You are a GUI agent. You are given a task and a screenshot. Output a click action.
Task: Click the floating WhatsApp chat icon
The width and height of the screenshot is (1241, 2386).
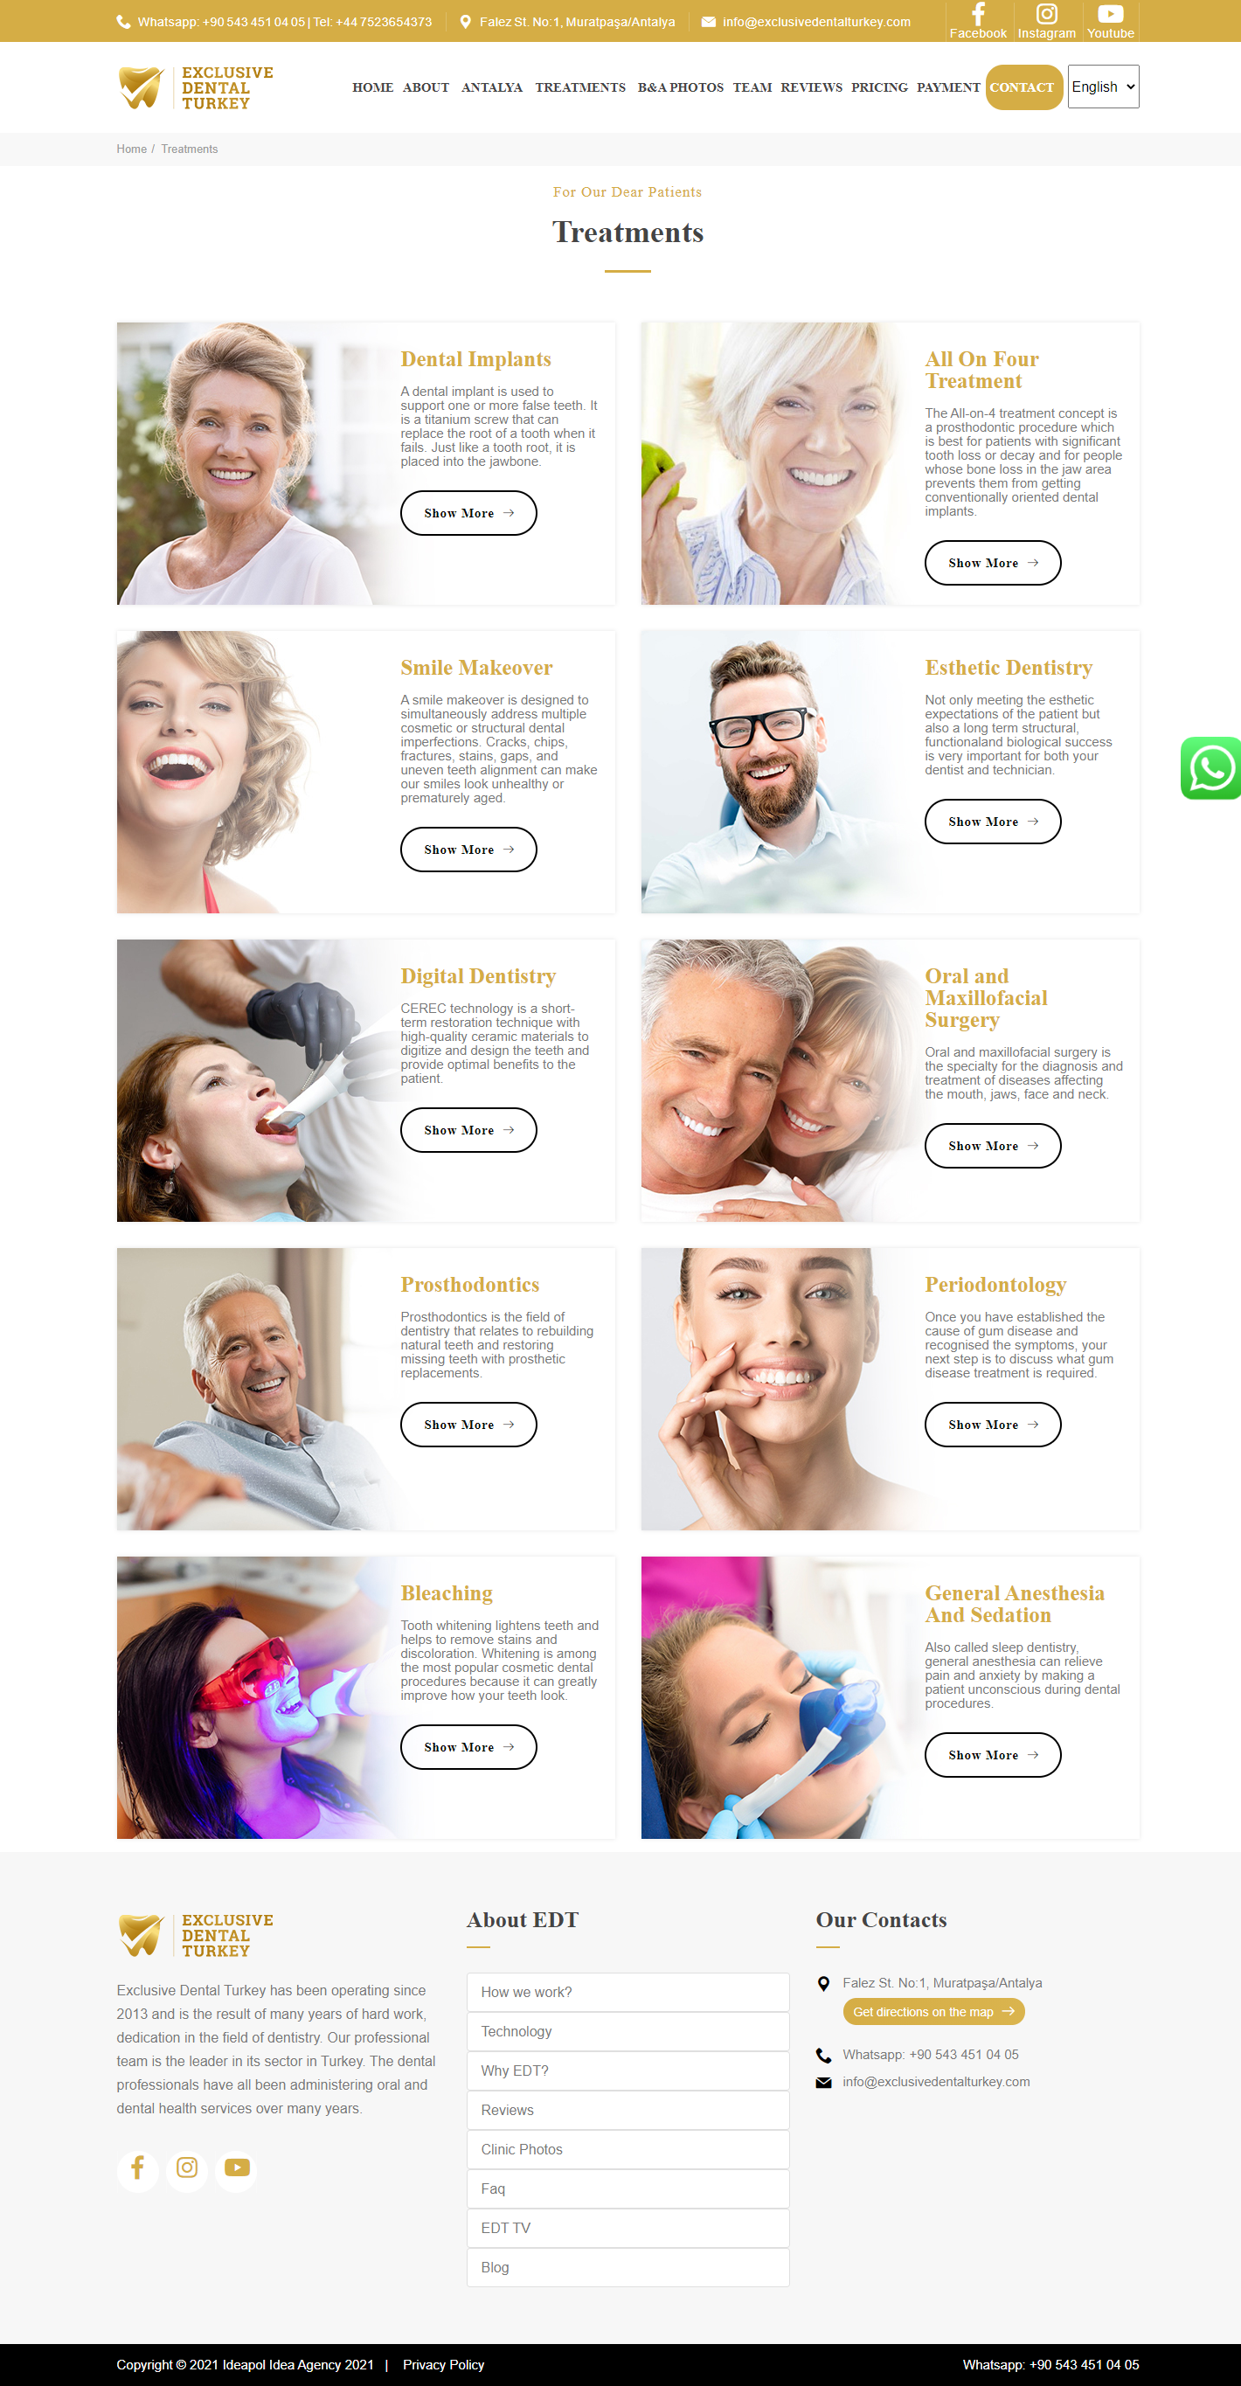1211,768
